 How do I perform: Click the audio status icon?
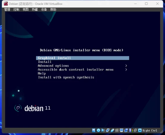coord(103,130)
